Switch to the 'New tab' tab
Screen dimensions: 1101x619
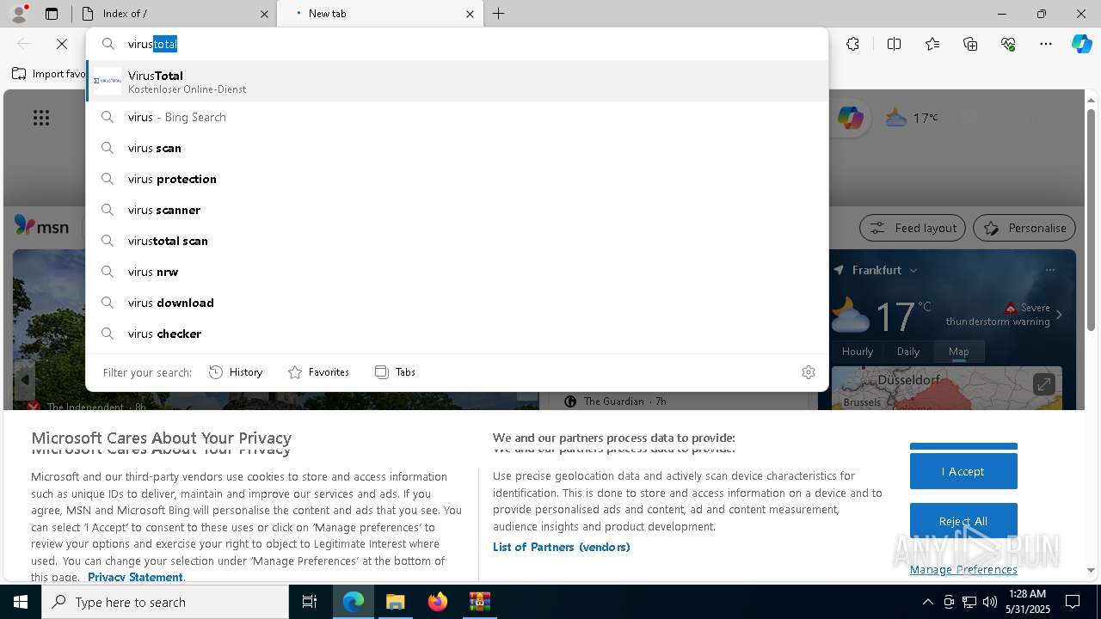tap(378, 14)
